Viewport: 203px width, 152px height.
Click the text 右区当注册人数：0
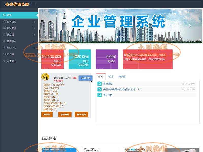point(54,106)
